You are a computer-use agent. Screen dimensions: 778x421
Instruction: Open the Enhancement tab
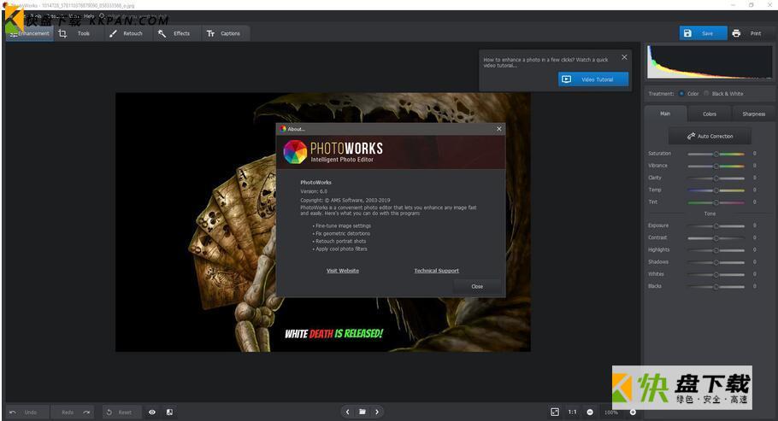29,33
